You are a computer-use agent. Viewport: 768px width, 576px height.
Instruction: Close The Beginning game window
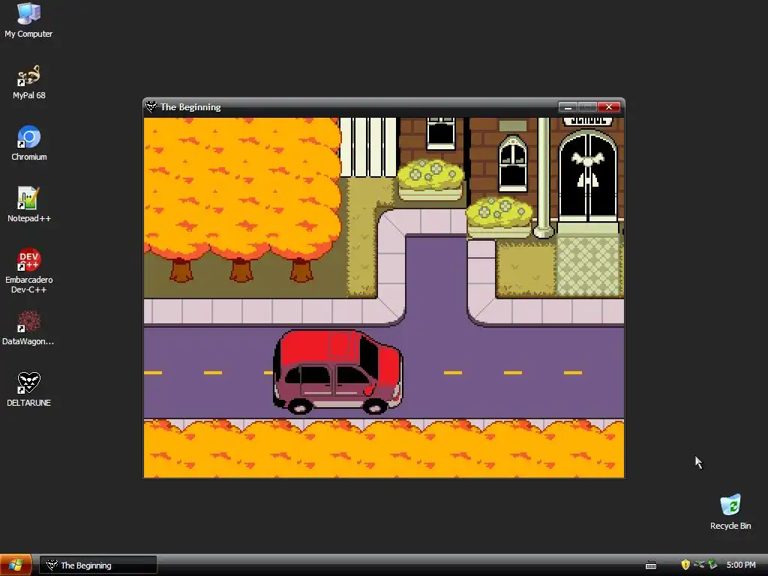tap(609, 106)
